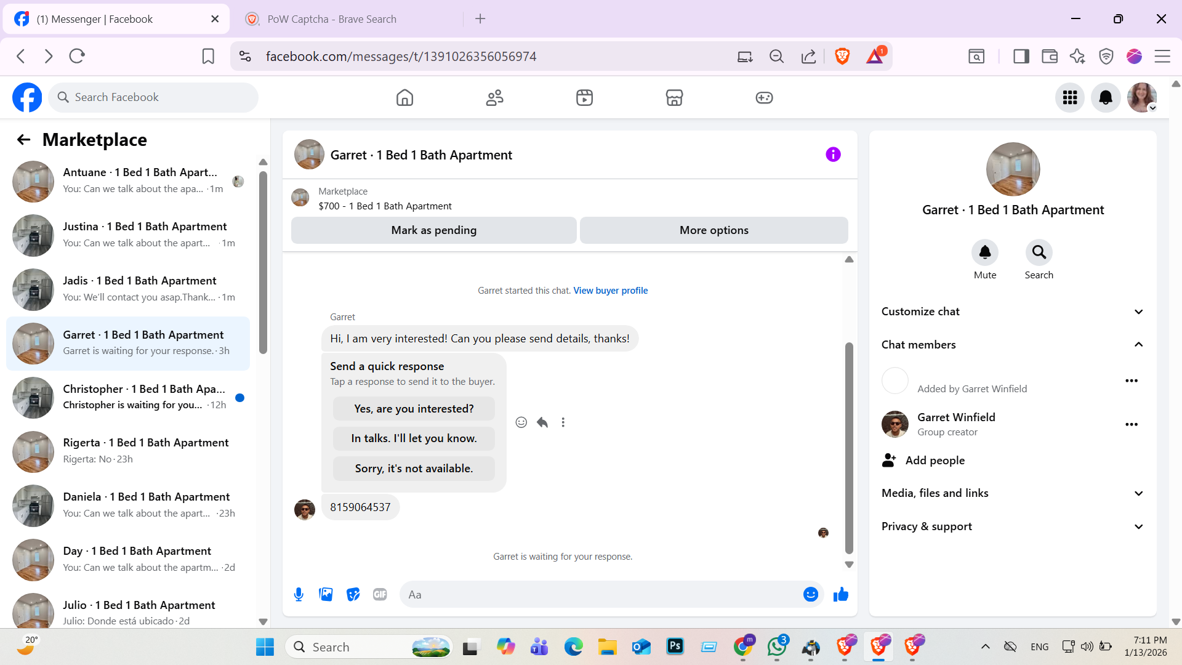1182x665 pixels.
Task: Attach a file using the photo icon
Action: point(326,594)
